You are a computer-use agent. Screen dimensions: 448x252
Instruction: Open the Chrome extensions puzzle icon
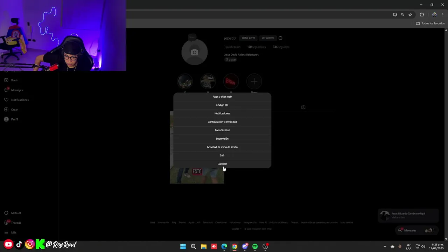[422, 15]
